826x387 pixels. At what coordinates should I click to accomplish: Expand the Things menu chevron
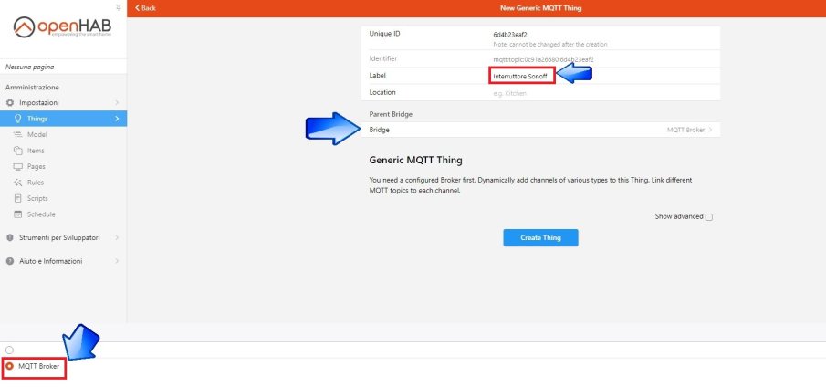click(117, 119)
